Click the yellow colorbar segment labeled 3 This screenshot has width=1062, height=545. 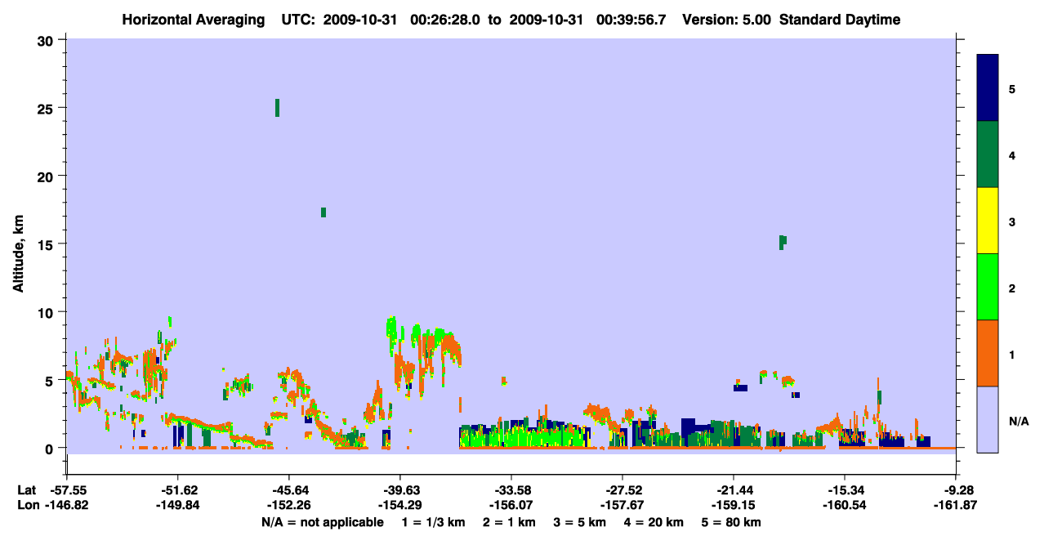[x=988, y=221]
